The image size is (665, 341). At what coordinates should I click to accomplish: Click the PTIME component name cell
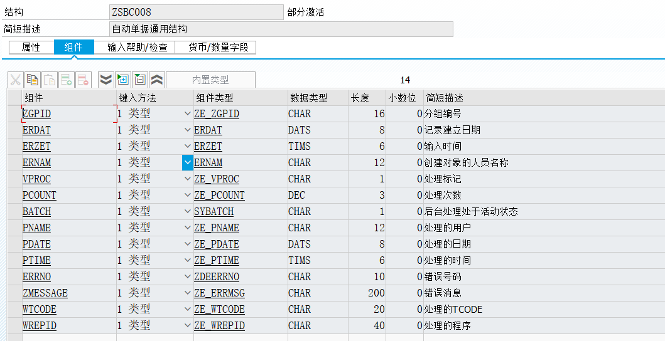tap(69, 261)
